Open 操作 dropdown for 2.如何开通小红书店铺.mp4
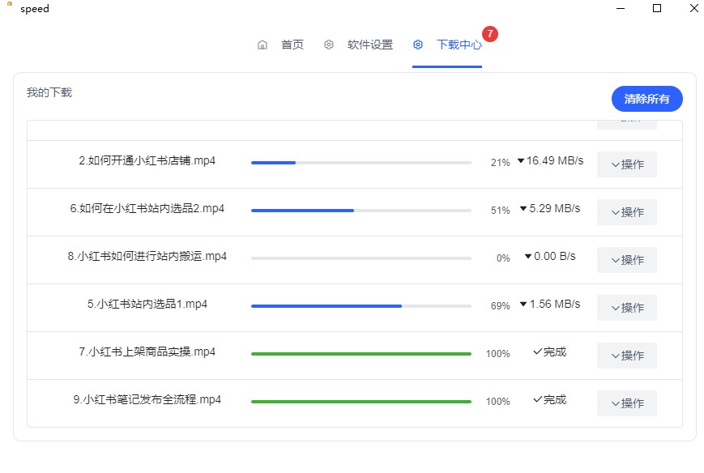704x473 pixels. 627,164
